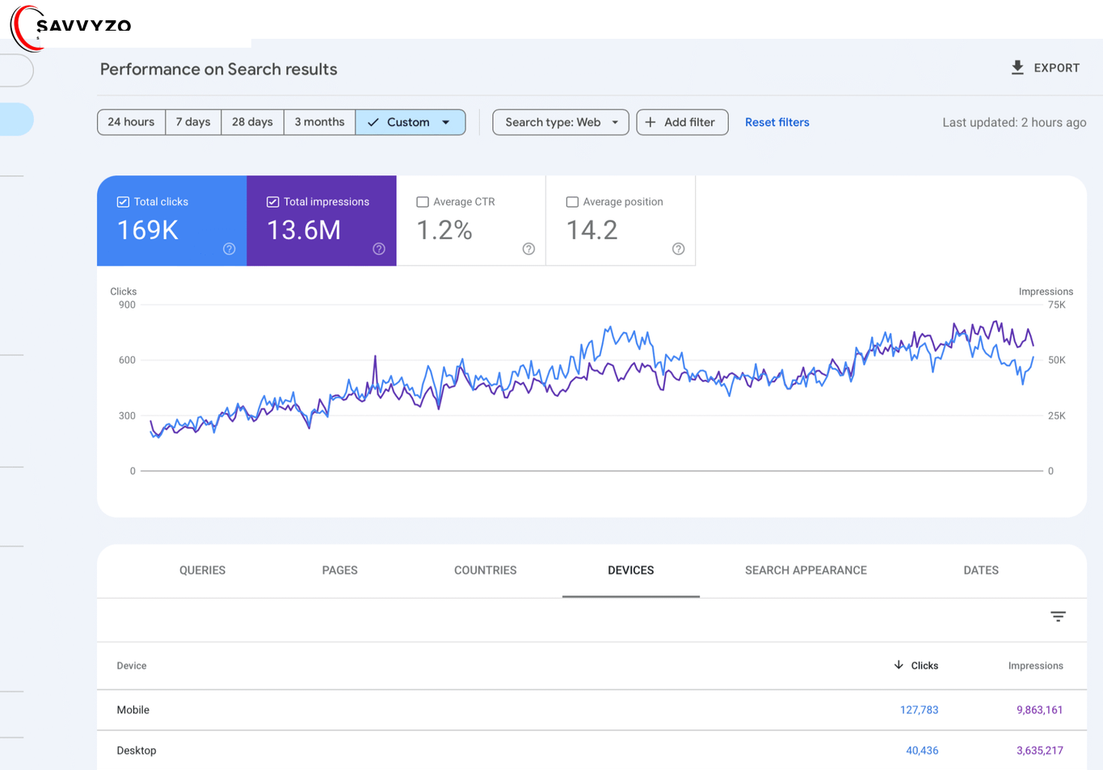Switch to the Countries tab

[x=486, y=570]
